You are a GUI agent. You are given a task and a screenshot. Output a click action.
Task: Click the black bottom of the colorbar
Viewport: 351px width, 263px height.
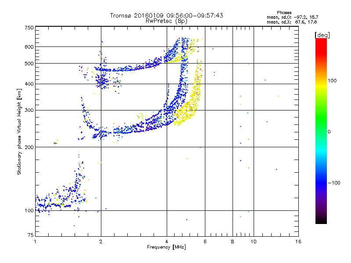pos(321,220)
